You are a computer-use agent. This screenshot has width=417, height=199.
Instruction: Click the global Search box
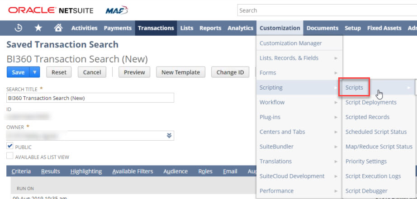coord(326,10)
